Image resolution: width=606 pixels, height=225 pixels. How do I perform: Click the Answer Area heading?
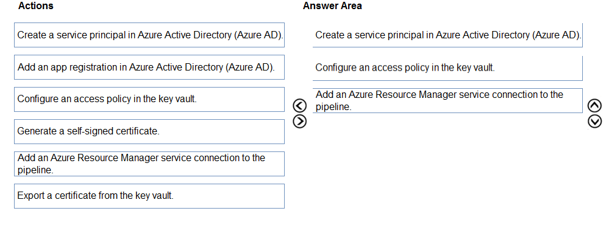coord(332,6)
